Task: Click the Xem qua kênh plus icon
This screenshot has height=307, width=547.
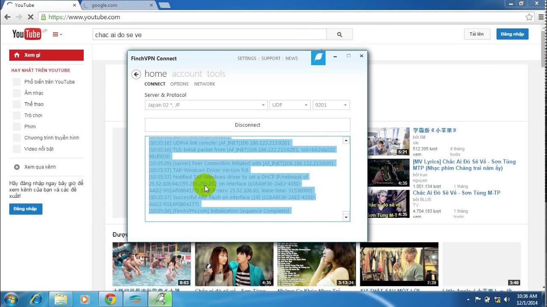Action: tap(17, 167)
